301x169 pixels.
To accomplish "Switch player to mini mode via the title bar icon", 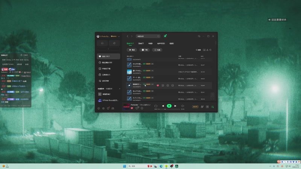I will tap(199, 36).
